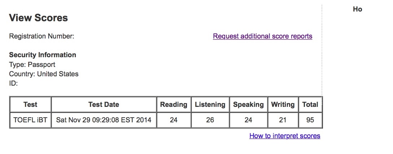The image size is (393, 154).
Task: Select the TOEFL iBT table cell
Action: point(30,120)
